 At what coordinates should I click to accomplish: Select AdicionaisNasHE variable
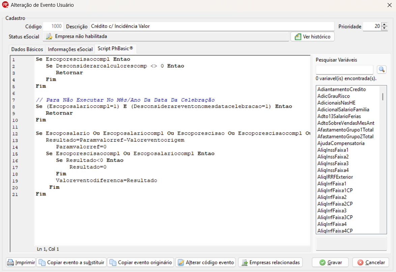tap(336, 103)
